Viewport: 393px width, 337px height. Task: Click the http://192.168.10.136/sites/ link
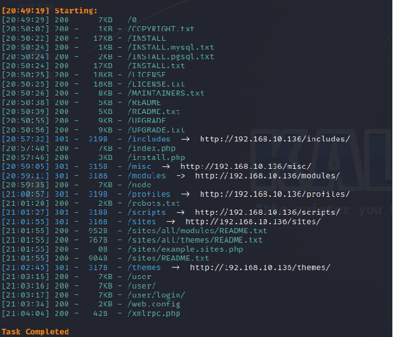click(x=253, y=222)
